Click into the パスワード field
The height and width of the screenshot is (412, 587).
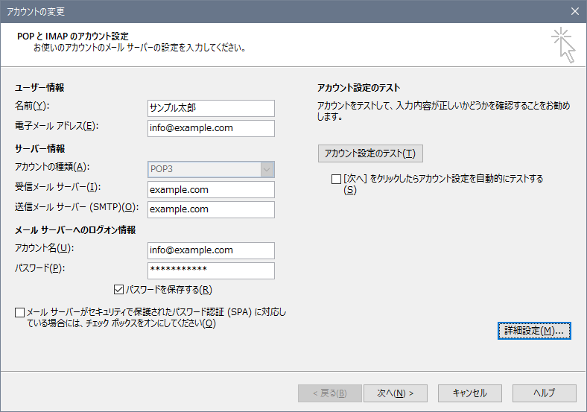(211, 270)
